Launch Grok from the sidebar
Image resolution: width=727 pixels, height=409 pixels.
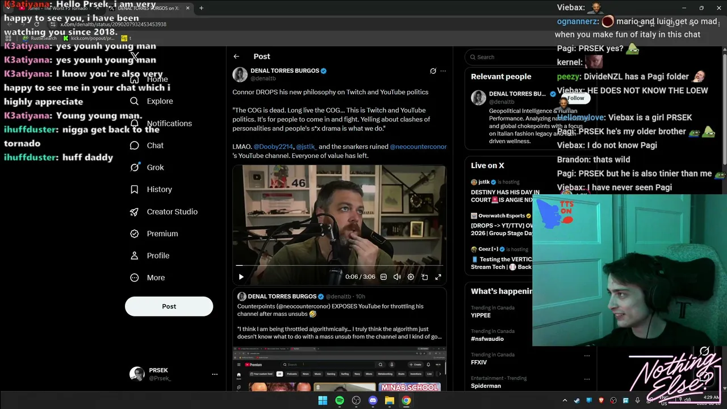tap(147, 168)
